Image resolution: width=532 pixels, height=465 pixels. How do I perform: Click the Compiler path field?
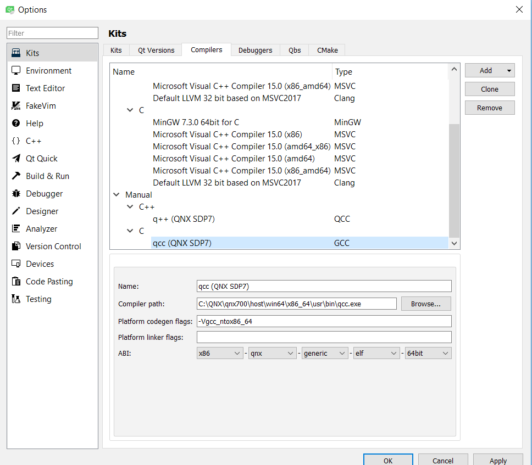click(x=297, y=304)
